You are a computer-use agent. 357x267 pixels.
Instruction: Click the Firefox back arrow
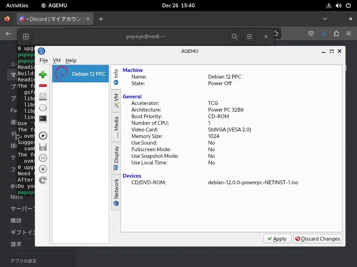(8, 34)
